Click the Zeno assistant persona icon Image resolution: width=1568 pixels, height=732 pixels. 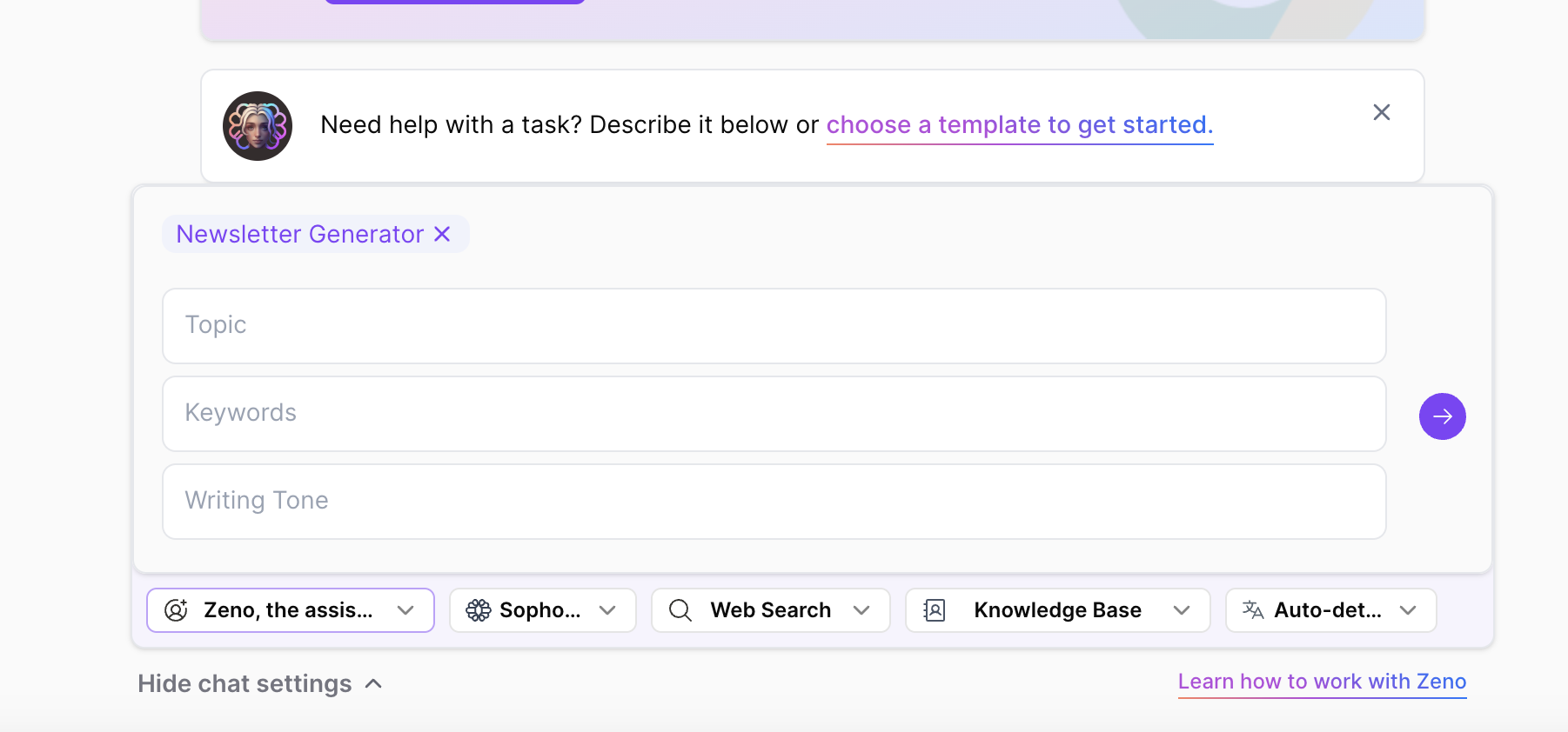coord(177,610)
